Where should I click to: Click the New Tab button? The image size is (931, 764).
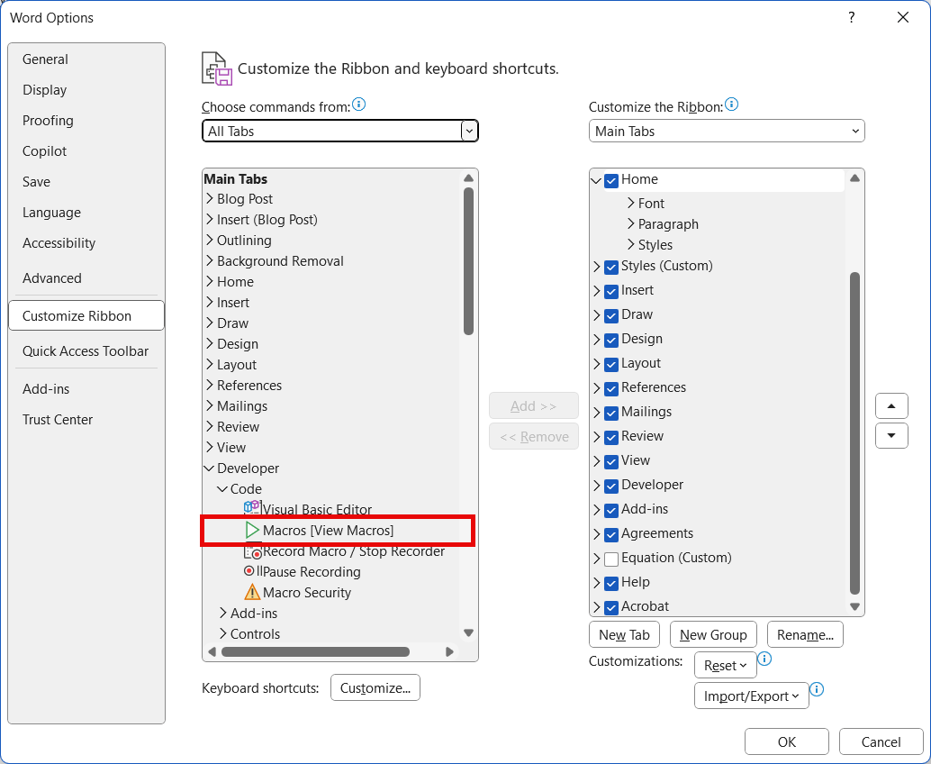tap(624, 634)
